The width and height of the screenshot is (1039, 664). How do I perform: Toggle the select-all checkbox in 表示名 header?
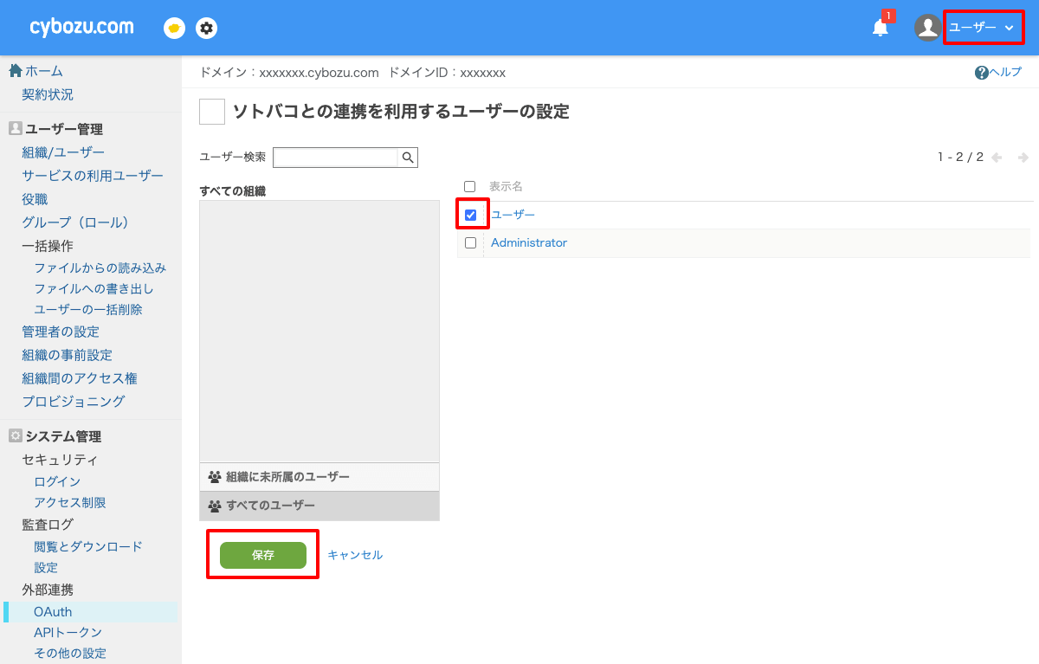click(x=470, y=185)
